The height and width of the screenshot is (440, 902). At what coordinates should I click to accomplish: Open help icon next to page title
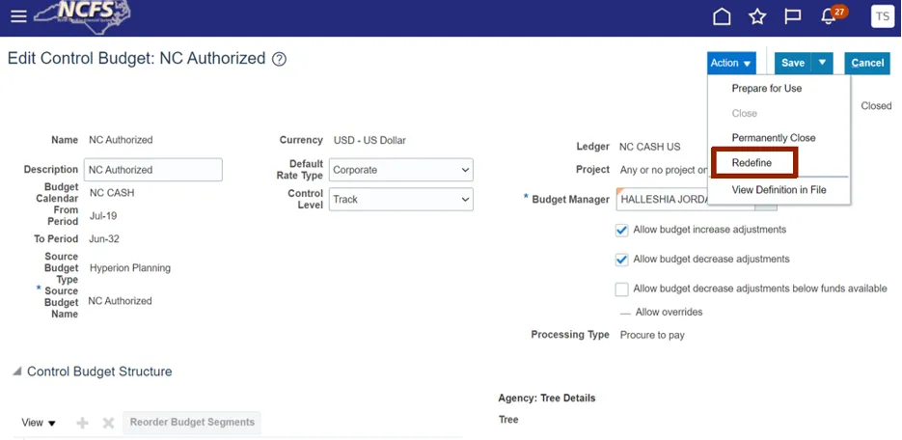(x=279, y=59)
